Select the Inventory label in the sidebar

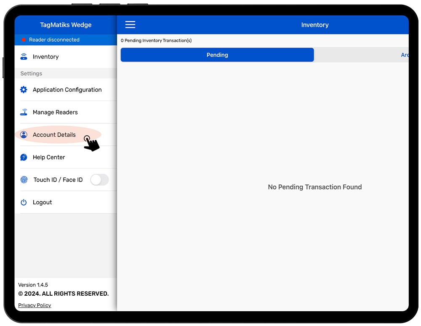(x=45, y=57)
